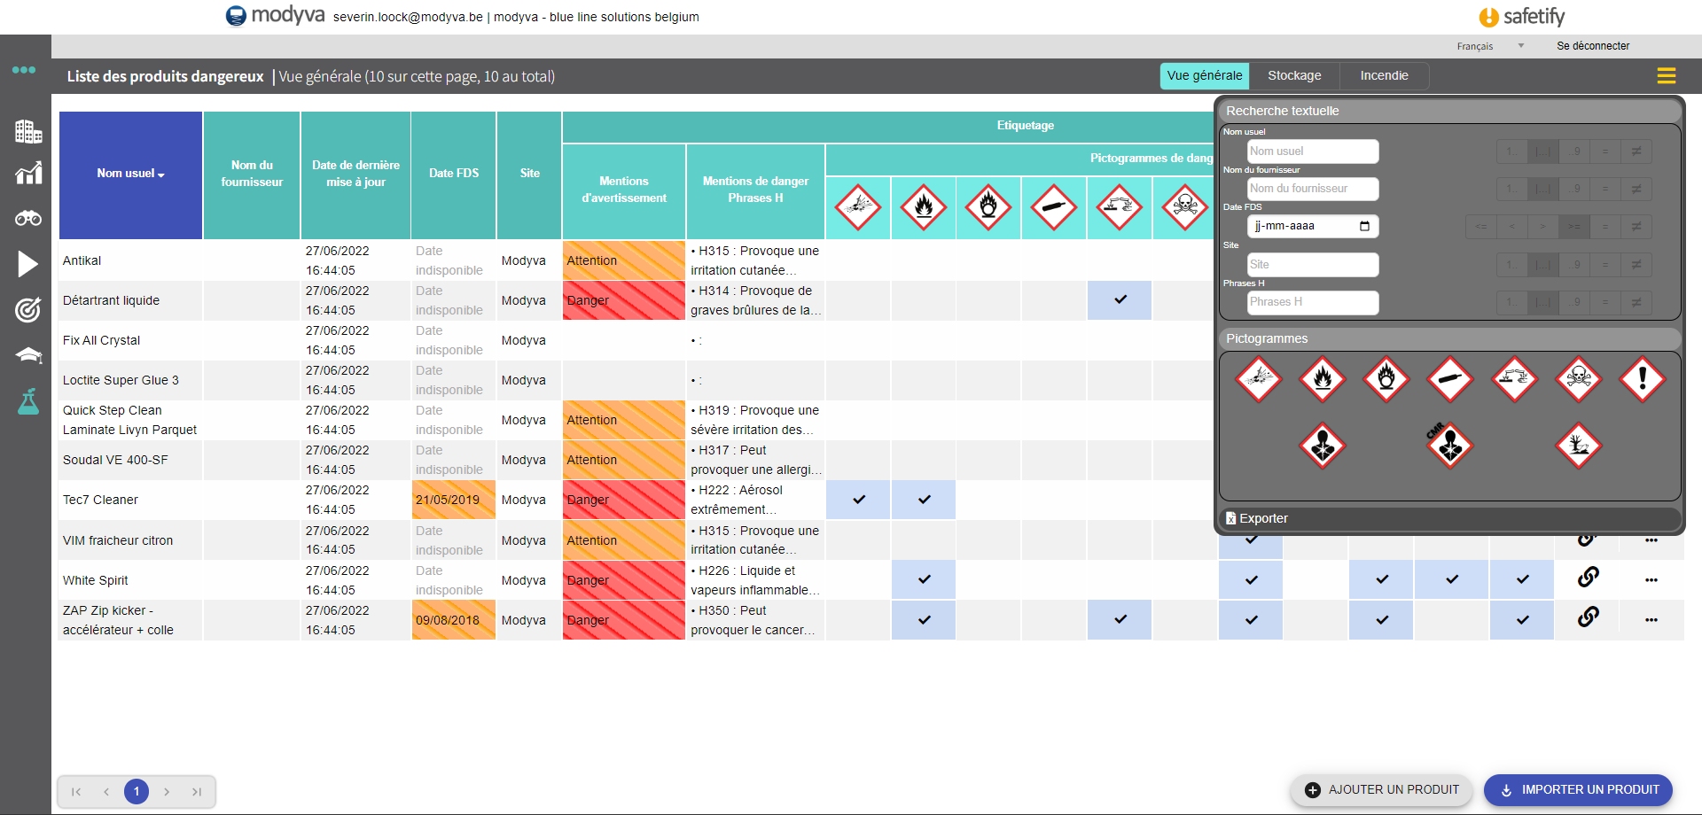Switch to Incendie tab
This screenshot has width=1702, height=815.
(x=1385, y=76)
